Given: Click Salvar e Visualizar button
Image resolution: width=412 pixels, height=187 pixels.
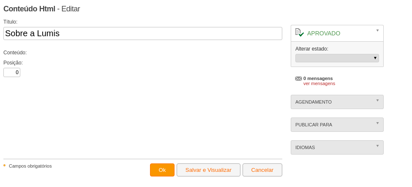Looking at the screenshot, I should click(x=208, y=170).
